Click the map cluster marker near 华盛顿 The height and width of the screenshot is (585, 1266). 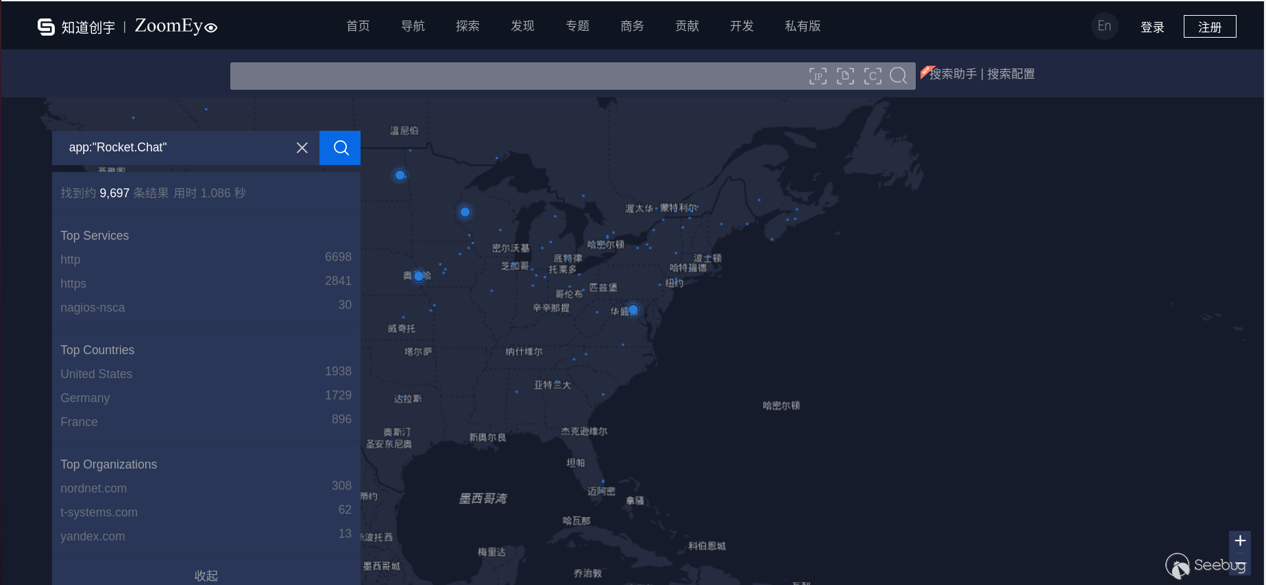633,310
